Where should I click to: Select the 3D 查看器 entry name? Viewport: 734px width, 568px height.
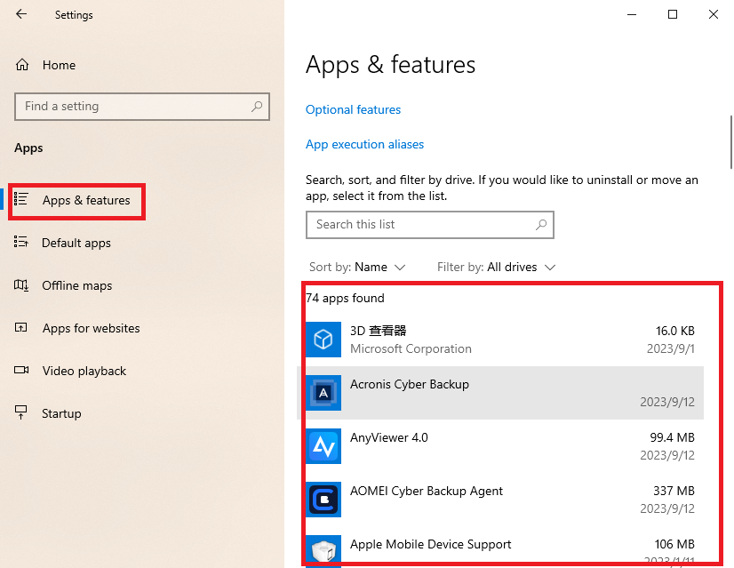pos(379,331)
